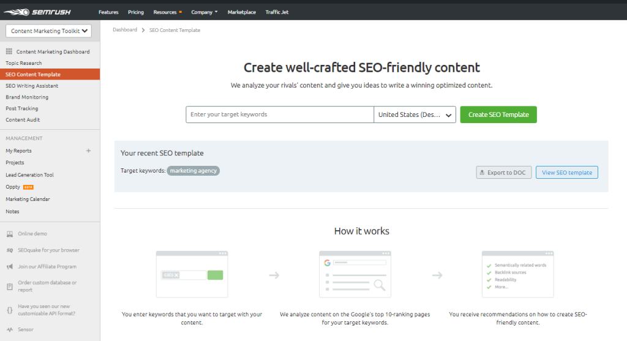Expand the Company menu
The width and height of the screenshot is (627, 341).
(205, 12)
